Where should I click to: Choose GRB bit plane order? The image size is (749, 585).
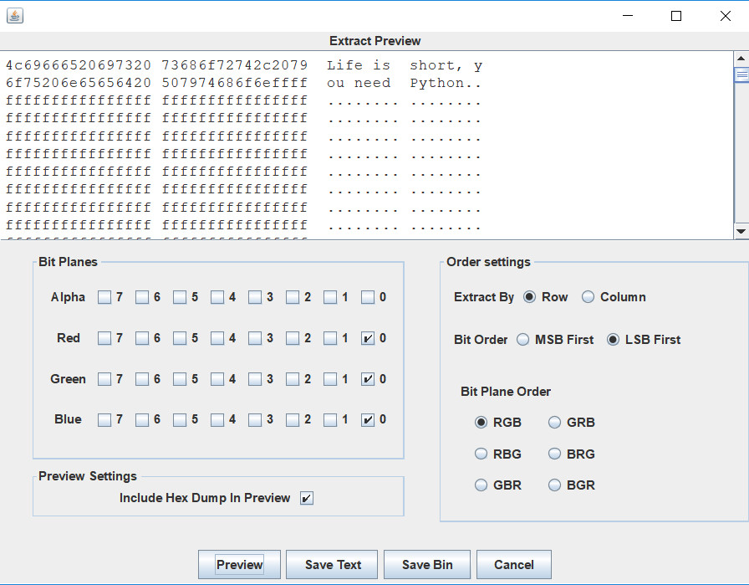tap(554, 423)
